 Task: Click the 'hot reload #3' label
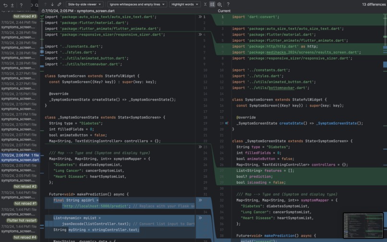[x=25, y=16]
